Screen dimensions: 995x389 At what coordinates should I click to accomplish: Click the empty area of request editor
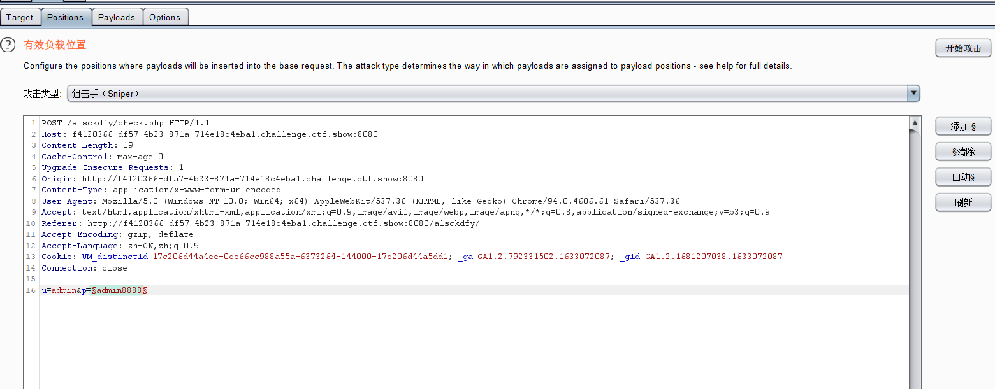(x=474, y=344)
